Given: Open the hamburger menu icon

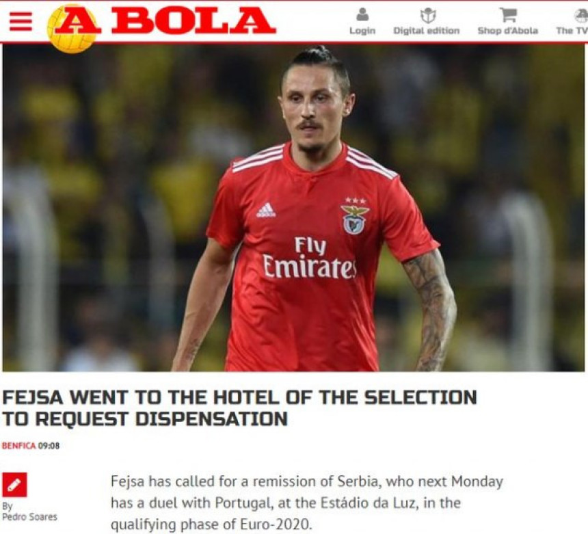Looking at the screenshot, I should click(x=21, y=22).
